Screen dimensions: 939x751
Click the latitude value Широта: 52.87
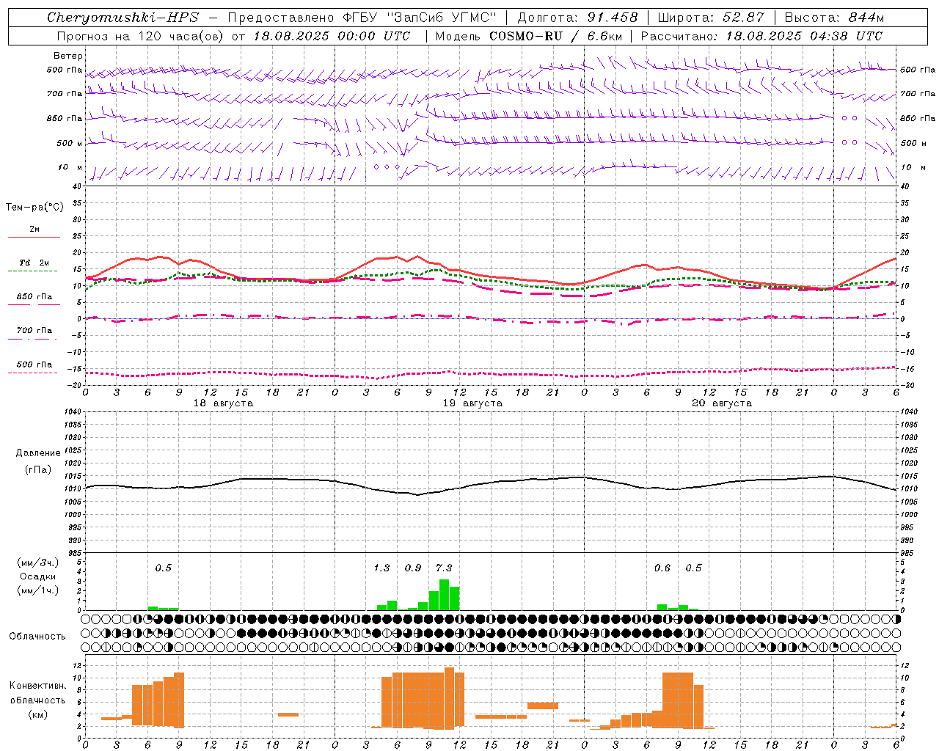pyautogui.click(x=711, y=18)
